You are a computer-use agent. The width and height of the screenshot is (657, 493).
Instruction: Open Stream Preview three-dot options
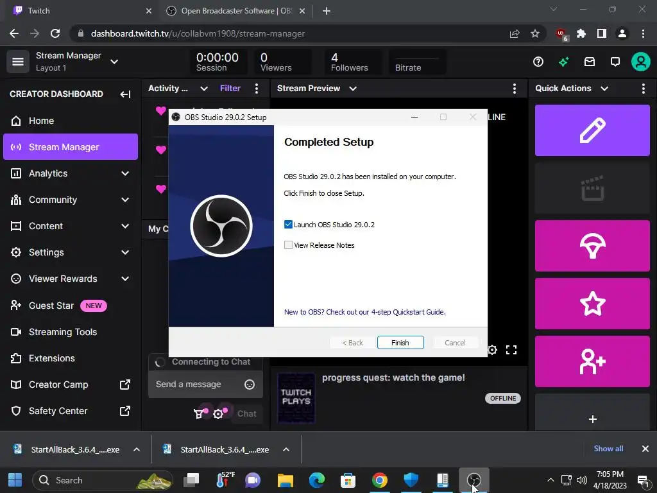tap(514, 89)
